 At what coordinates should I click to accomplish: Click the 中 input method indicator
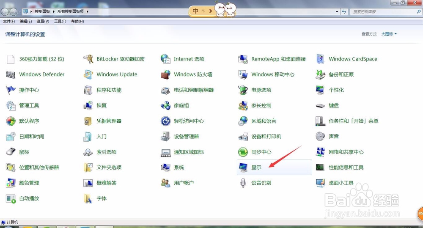[x=195, y=11]
